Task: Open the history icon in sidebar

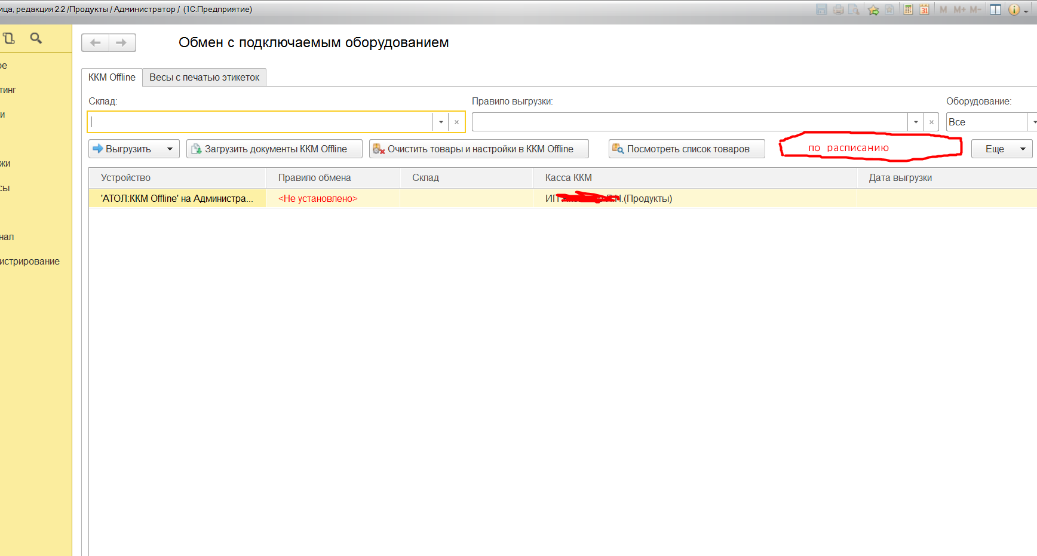Action: 9,38
